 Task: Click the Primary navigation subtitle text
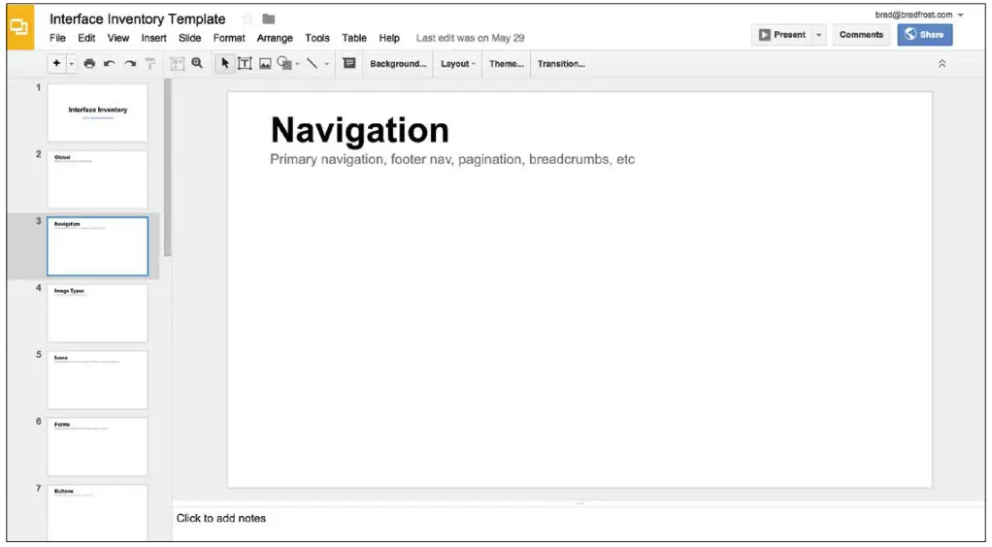coord(452,159)
